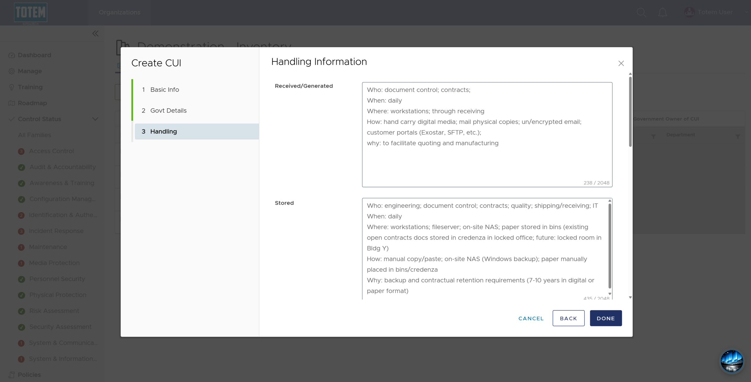Click the Handling Information heading
Viewport: 751px width, 382px height.
point(319,62)
